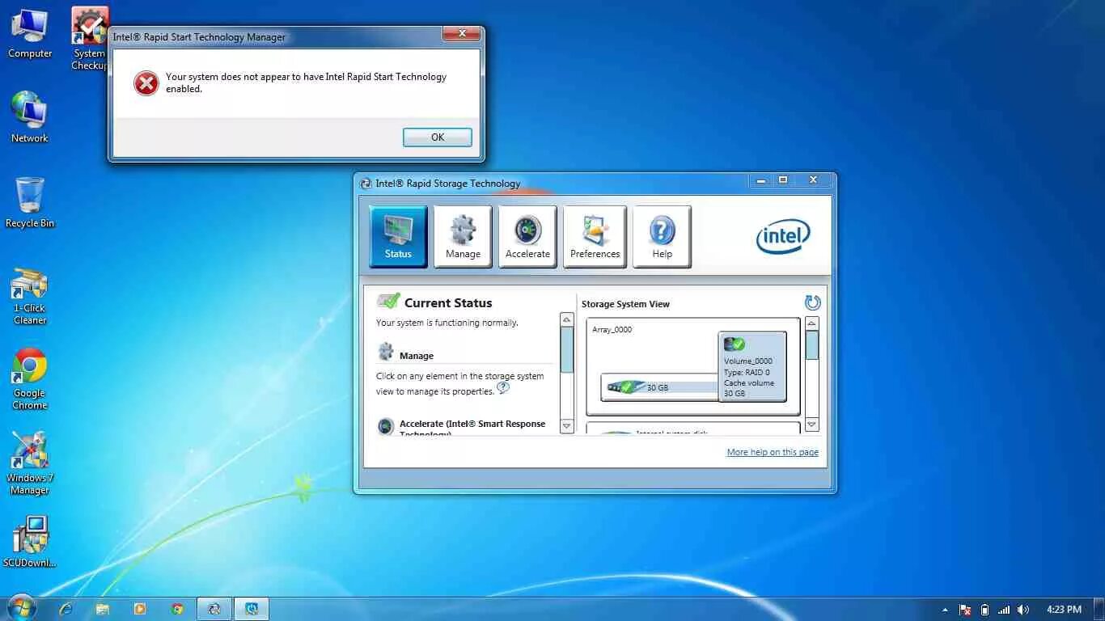Click the Intel logo in Rapid Storage window
Image resolution: width=1105 pixels, height=621 pixels.
(x=783, y=236)
